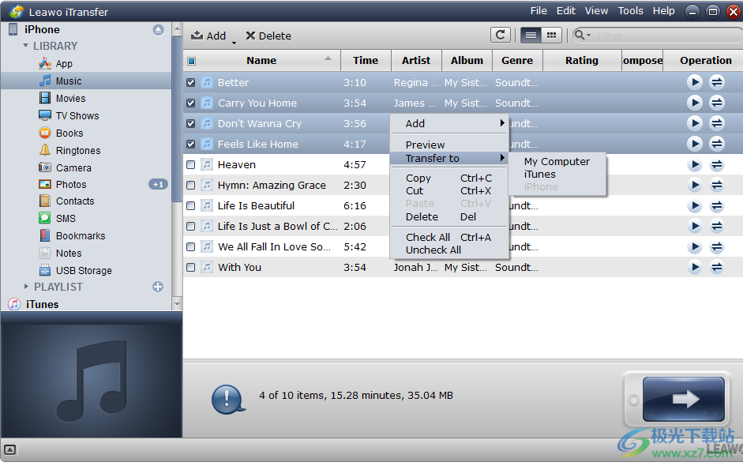Check Life Is Beautiful checkbox
The width and height of the screenshot is (743, 466).
click(x=190, y=205)
